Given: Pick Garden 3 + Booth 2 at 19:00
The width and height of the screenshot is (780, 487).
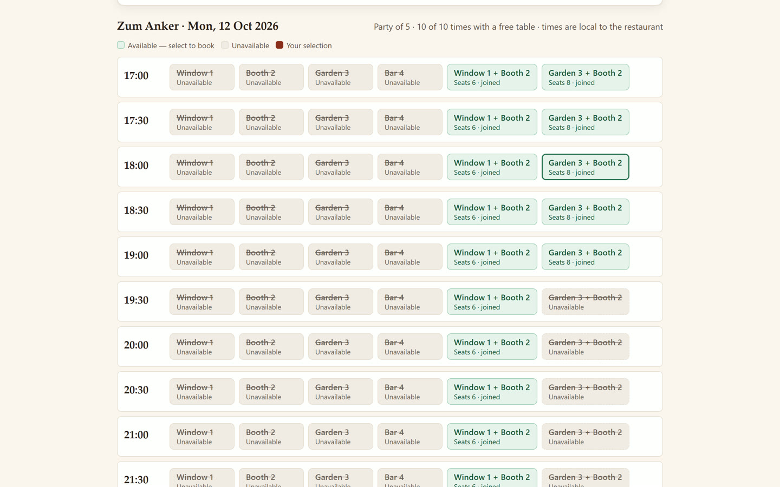Looking at the screenshot, I should pyautogui.click(x=586, y=257).
